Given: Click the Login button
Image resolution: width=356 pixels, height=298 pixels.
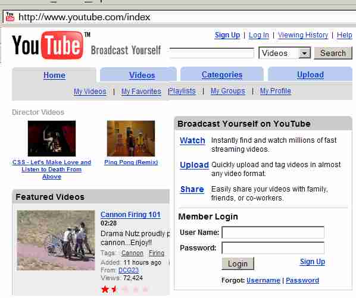Looking at the screenshot, I should click(x=238, y=264).
